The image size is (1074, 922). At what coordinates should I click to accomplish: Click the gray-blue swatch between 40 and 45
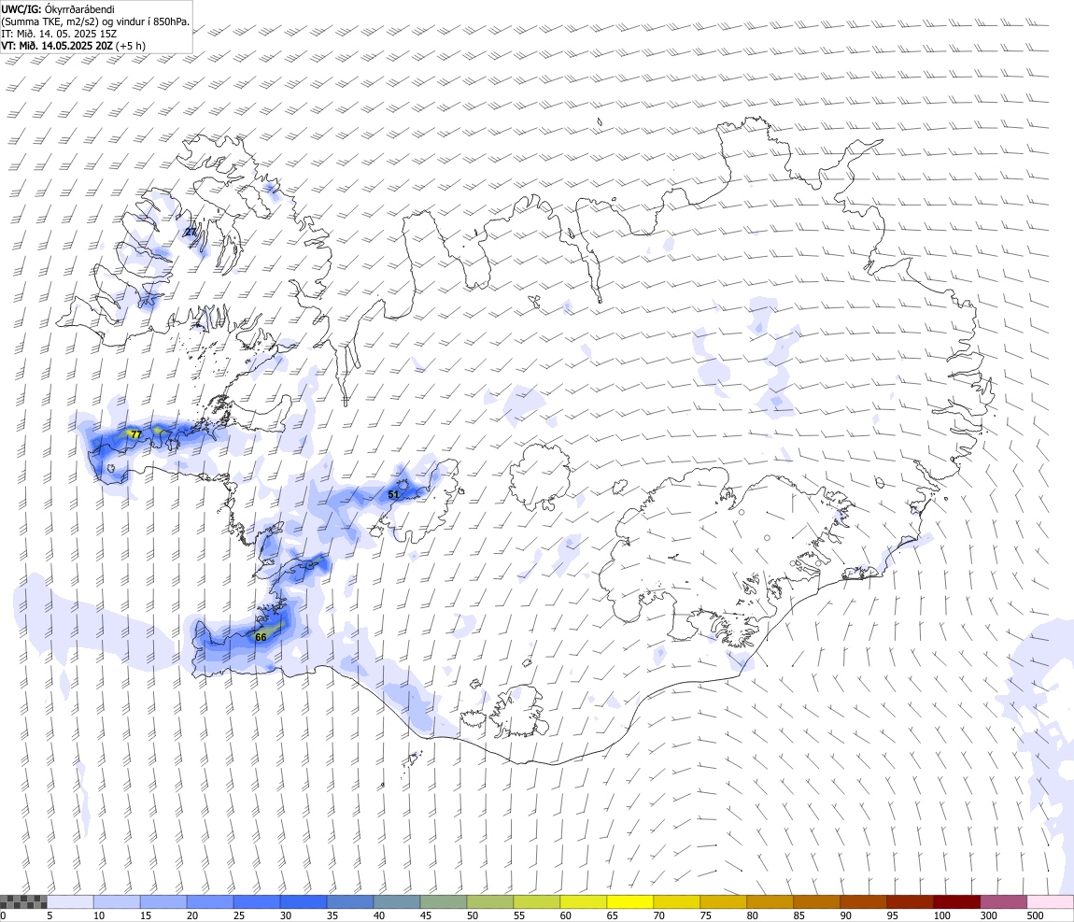[x=397, y=902]
